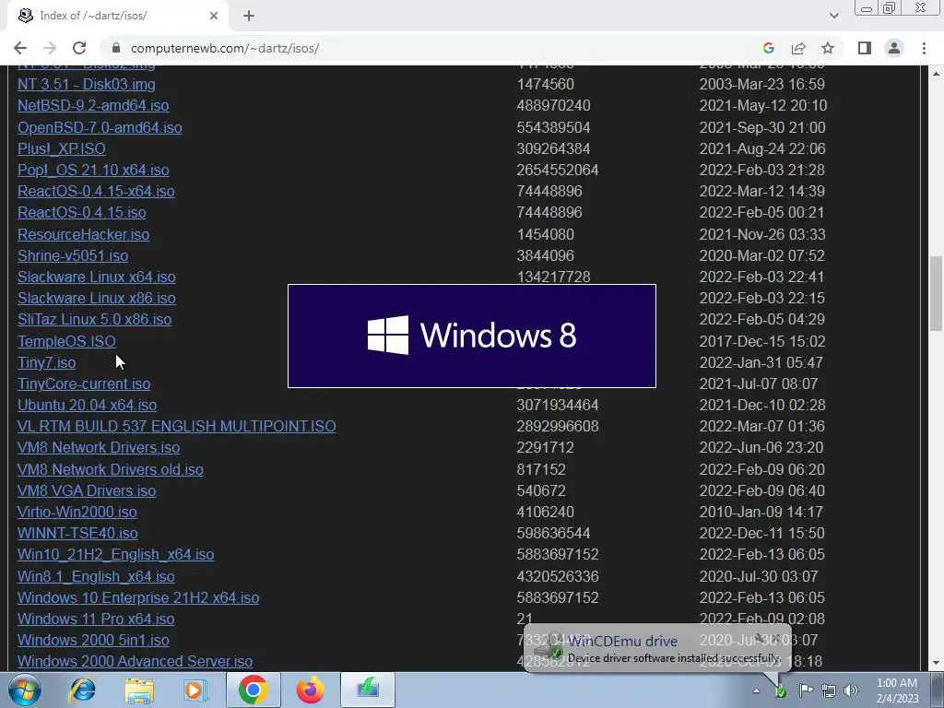944x708 pixels.
Task: Download Win10_21H2_English_x64.iso
Action: (115, 554)
